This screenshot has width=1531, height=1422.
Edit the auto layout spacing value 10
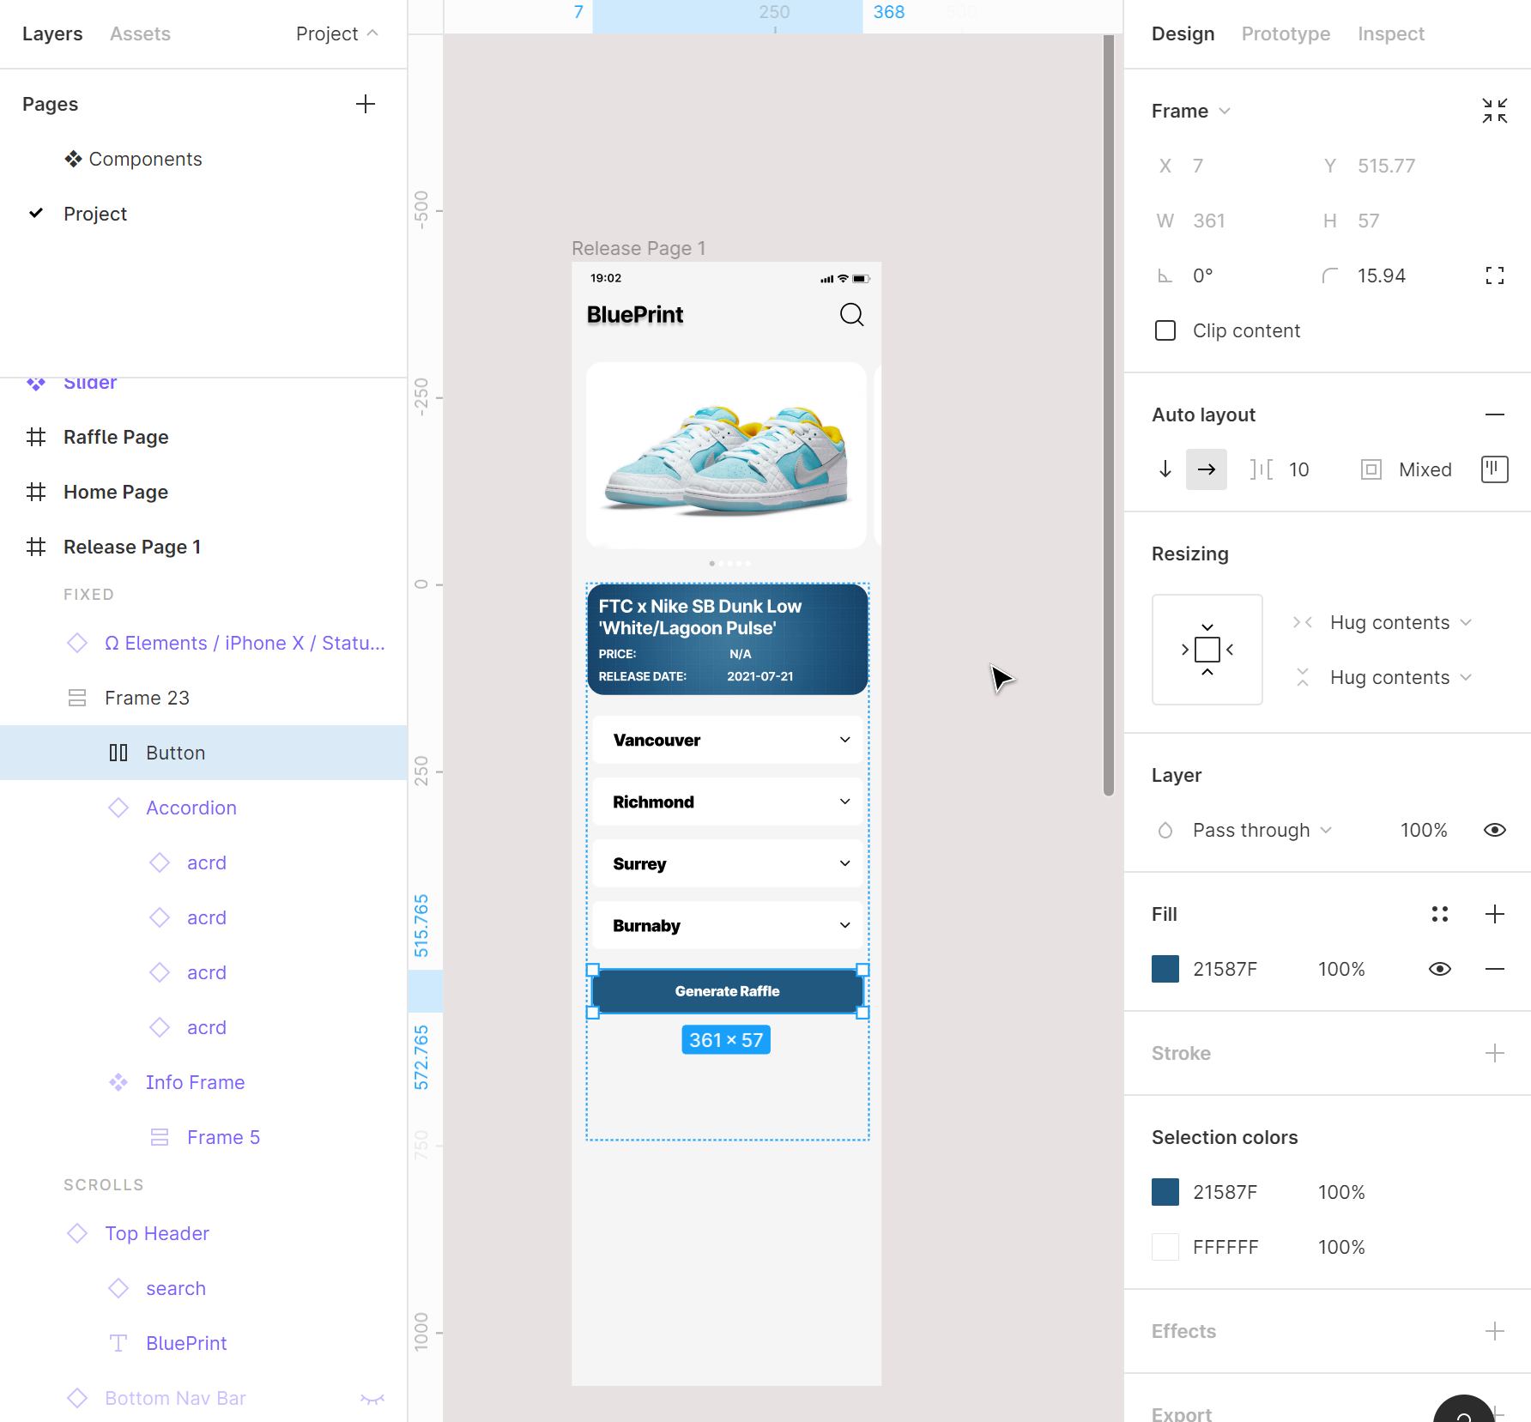(x=1298, y=469)
